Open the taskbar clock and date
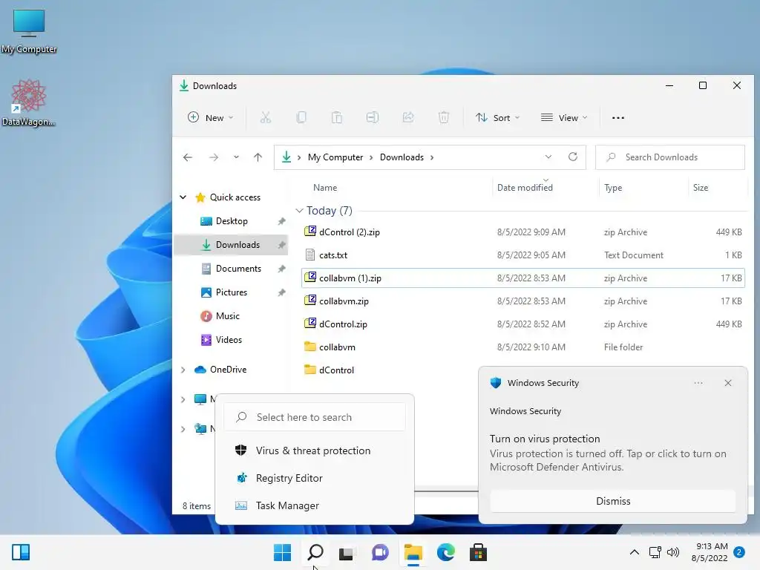760x570 pixels. (710, 552)
